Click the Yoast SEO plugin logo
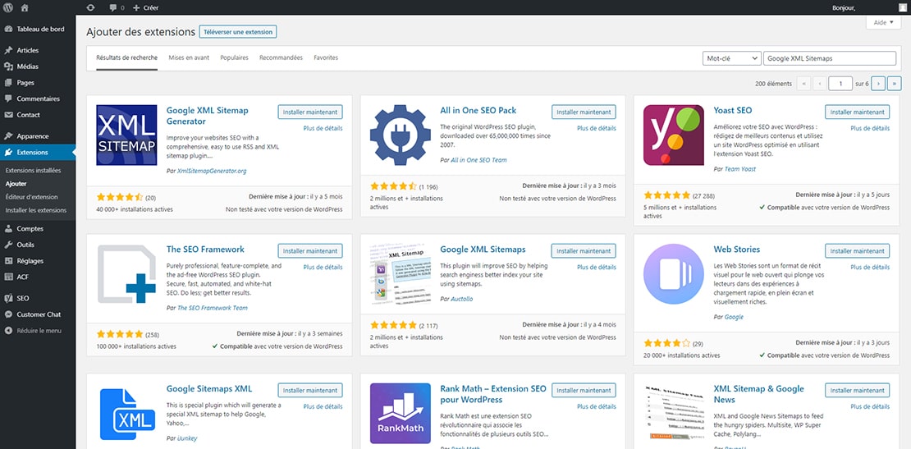911x449 pixels. coord(674,135)
